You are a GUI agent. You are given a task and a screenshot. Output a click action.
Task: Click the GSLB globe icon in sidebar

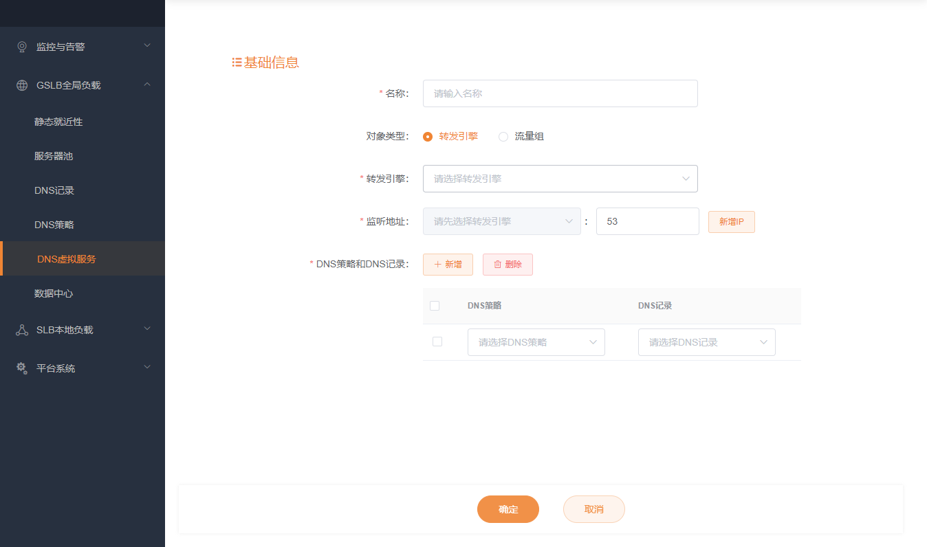coord(22,85)
